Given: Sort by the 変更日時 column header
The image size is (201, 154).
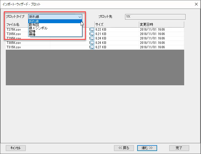Looking at the screenshot, I should tap(162, 25).
